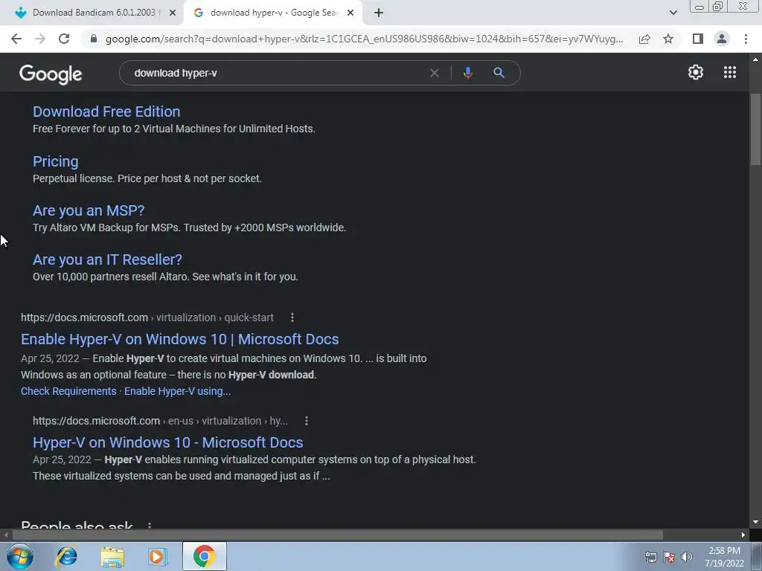This screenshot has width=762, height=571.
Task: Open a new tab with the plus button
Action: pos(379,13)
